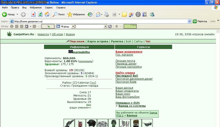Click the DM Bar download arrow icon
The height and width of the screenshot is (127, 220).
pyautogui.click(x=117, y=26)
